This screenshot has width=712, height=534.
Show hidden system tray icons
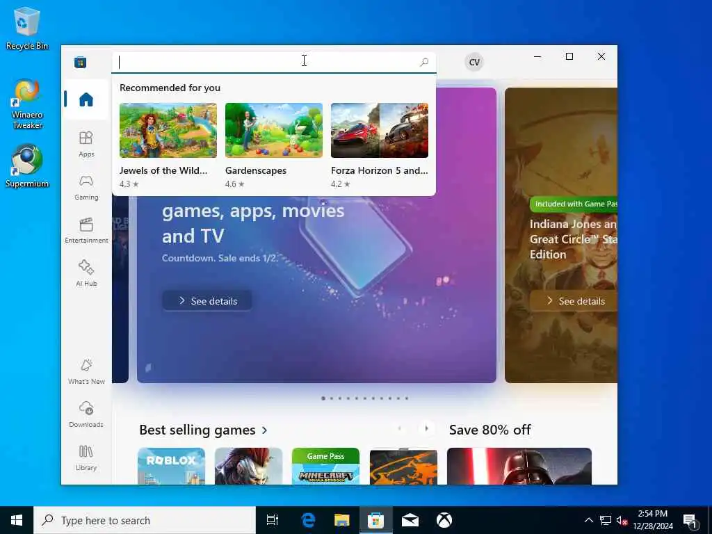coord(588,520)
